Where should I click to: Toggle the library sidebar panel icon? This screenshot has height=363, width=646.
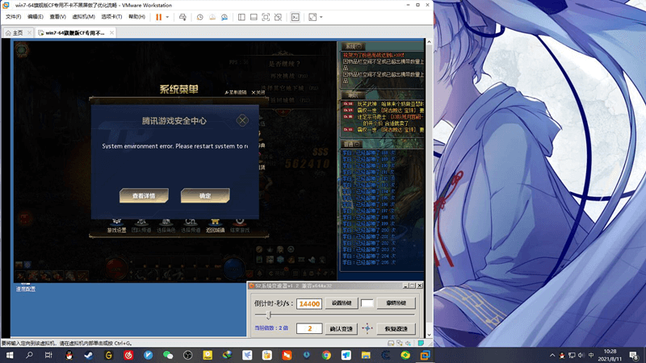pos(241,17)
